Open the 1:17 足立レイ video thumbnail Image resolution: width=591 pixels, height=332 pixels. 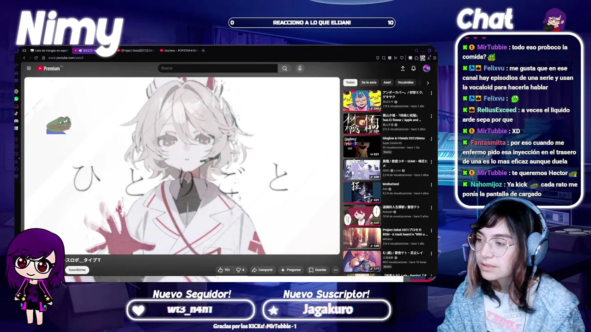point(362,261)
